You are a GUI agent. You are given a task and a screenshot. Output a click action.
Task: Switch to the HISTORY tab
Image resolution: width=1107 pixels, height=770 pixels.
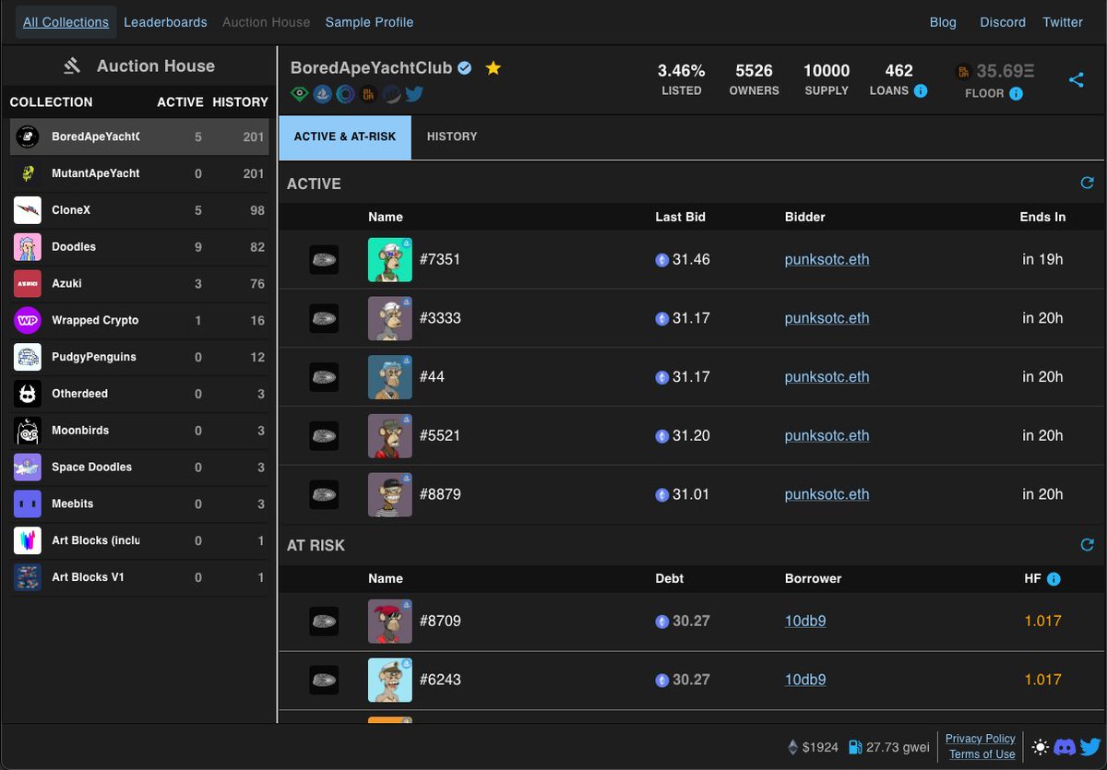pyautogui.click(x=452, y=136)
